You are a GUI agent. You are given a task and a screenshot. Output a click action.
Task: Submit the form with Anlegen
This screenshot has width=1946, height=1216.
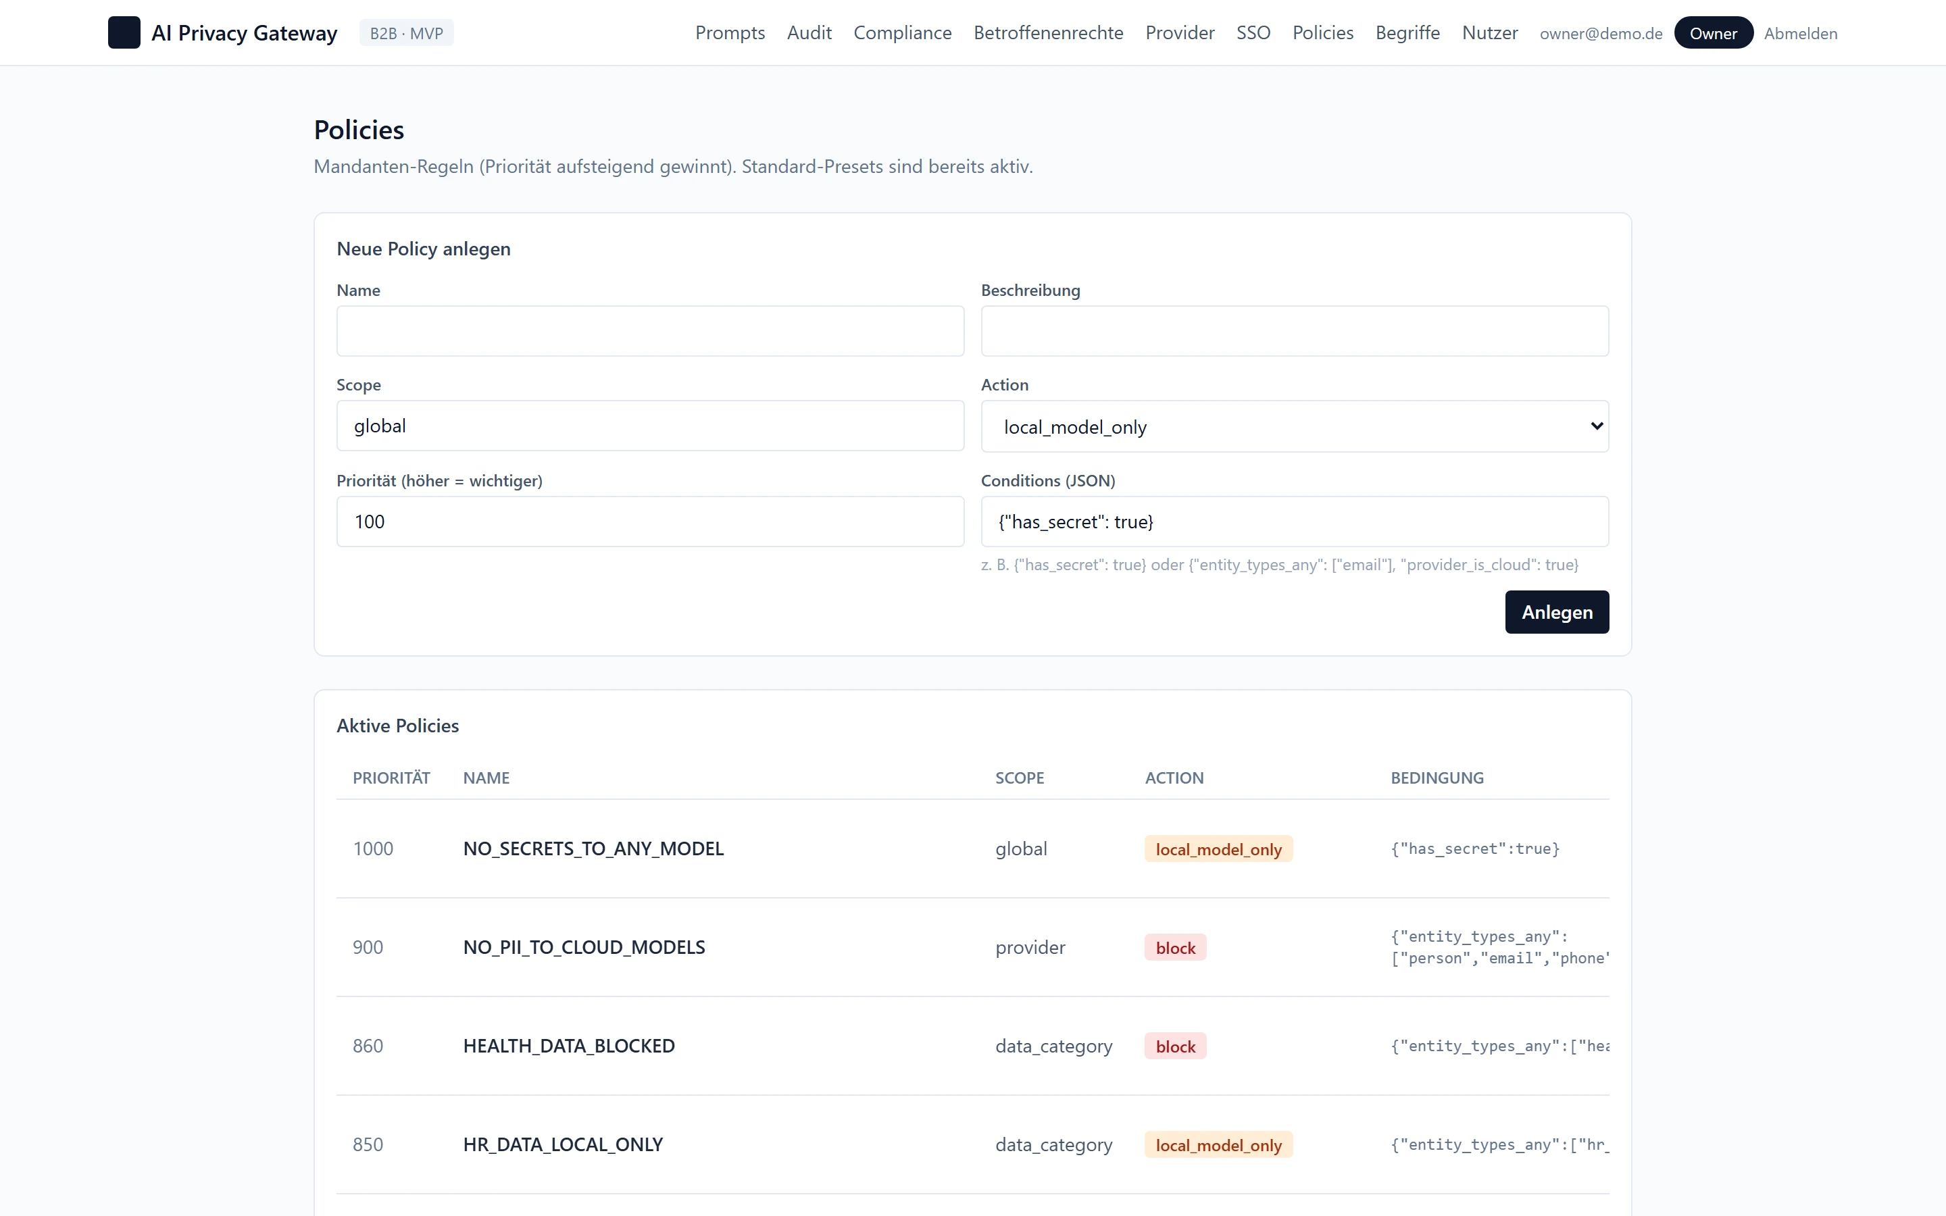pos(1557,612)
